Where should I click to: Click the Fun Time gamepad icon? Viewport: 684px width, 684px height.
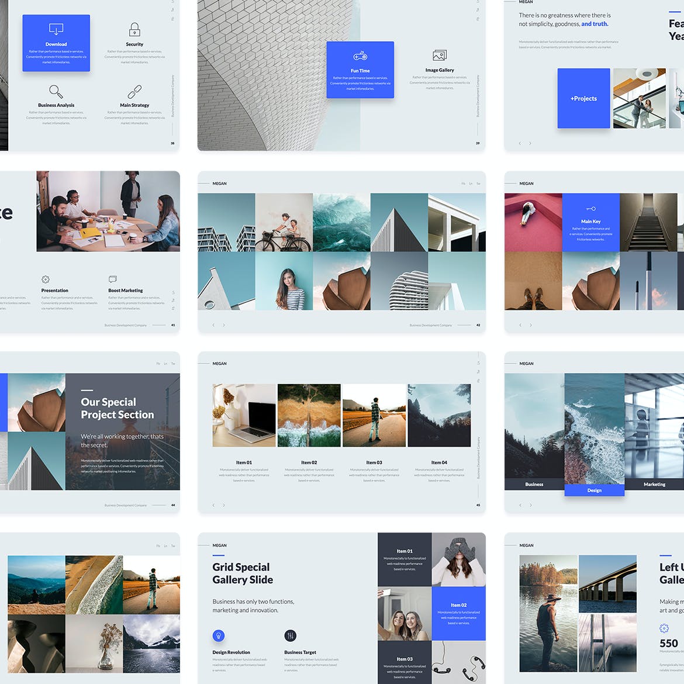pyautogui.click(x=360, y=56)
